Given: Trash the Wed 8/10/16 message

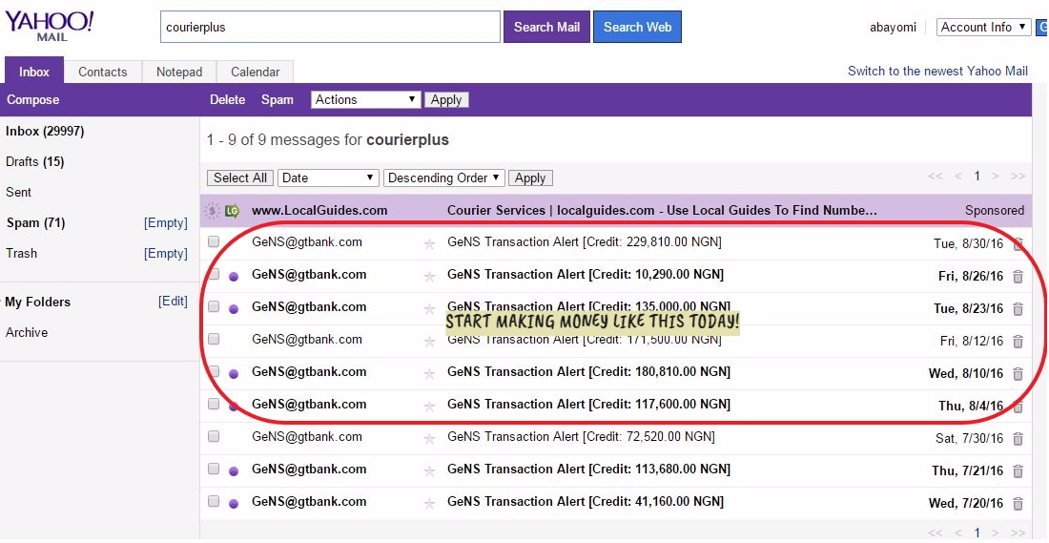Looking at the screenshot, I should (x=1018, y=373).
